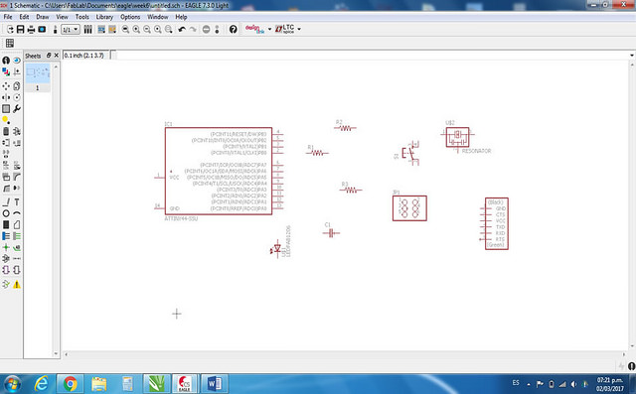
Task: Open the Display layers tool
Action: coord(6,71)
